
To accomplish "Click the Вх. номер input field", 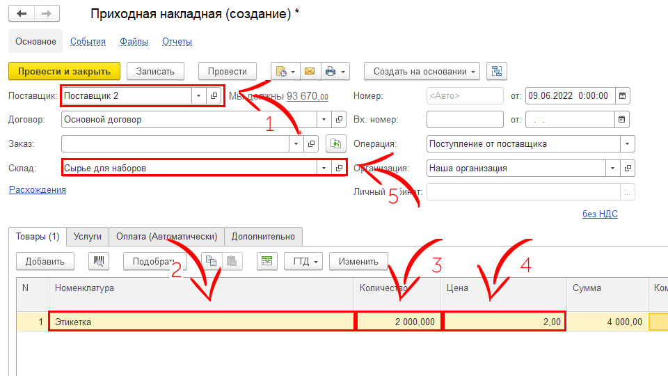I will 464,120.
